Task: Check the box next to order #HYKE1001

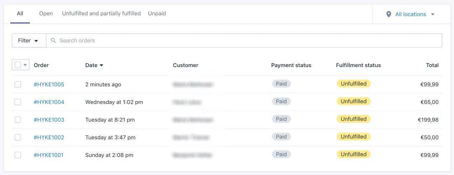Action: tap(18, 155)
